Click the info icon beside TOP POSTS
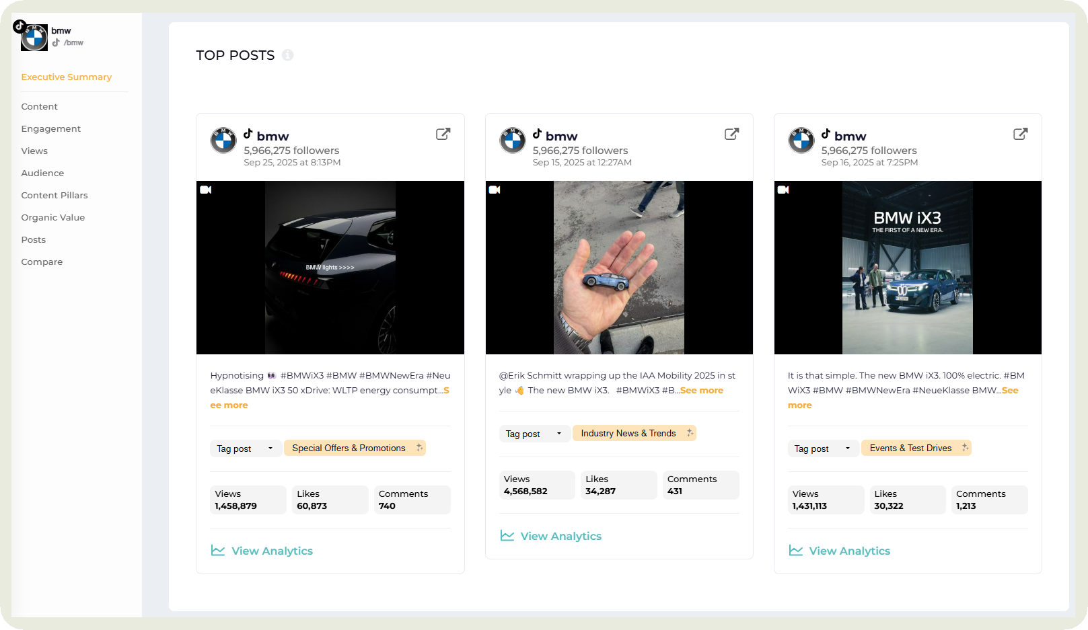Viewport: 1088px width, 630px height. [287, 55]
